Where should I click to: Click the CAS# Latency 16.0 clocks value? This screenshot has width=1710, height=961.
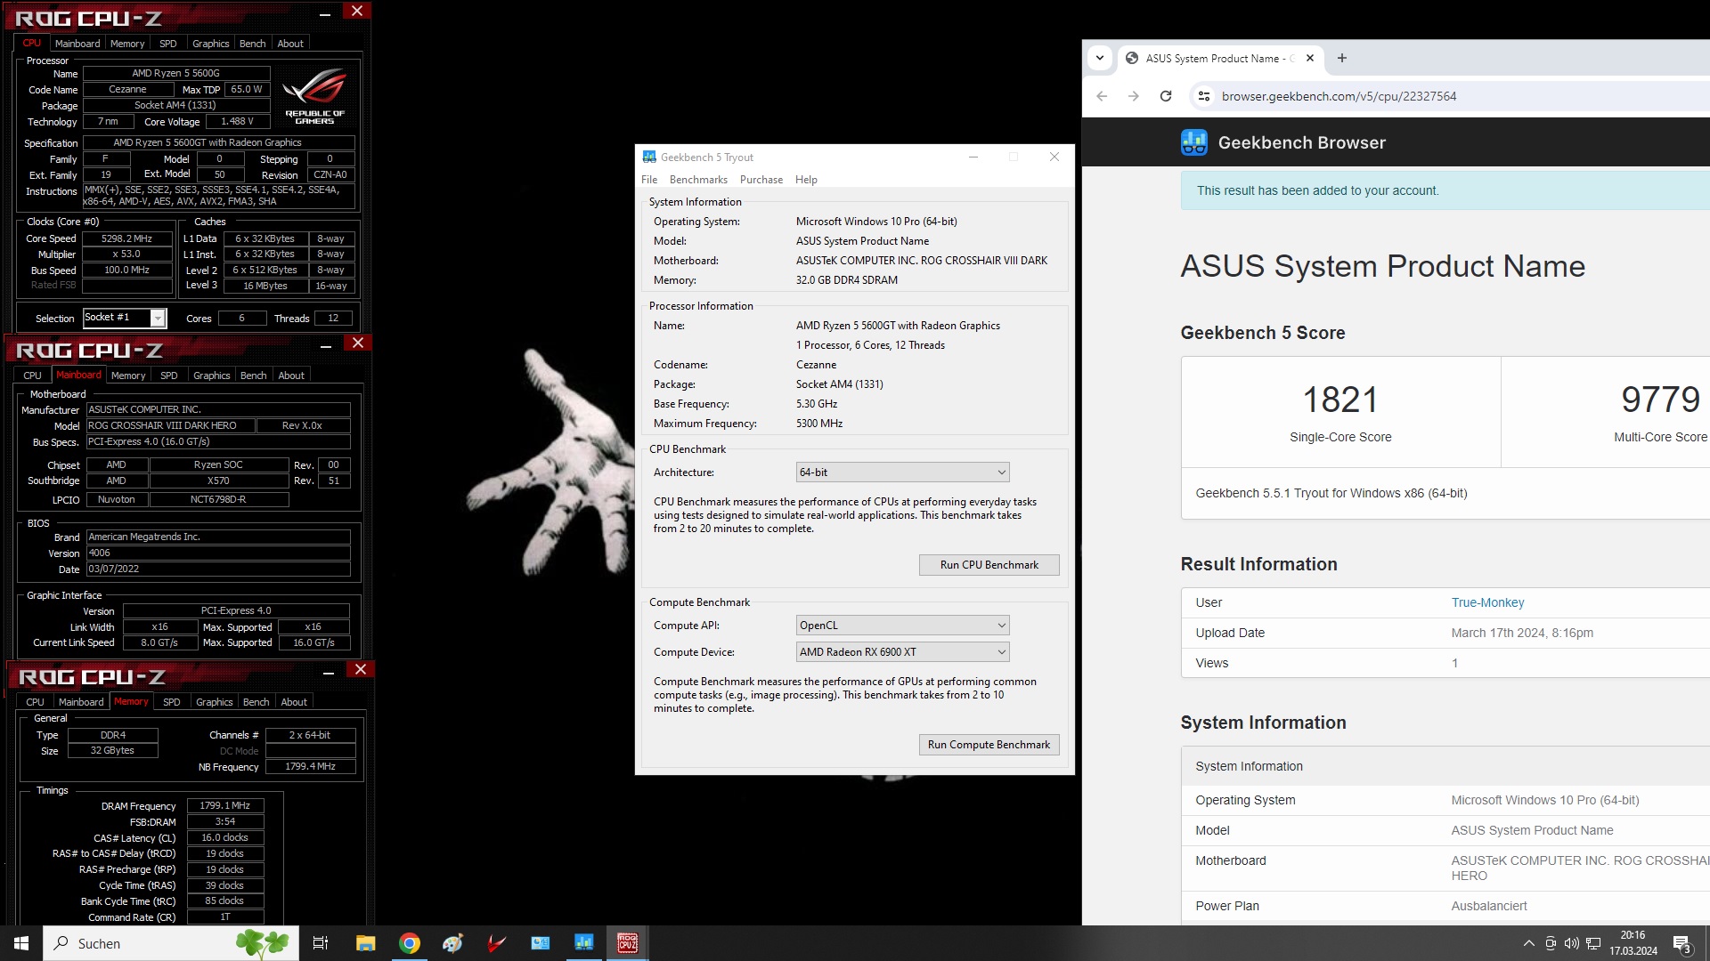pos(224,837)
